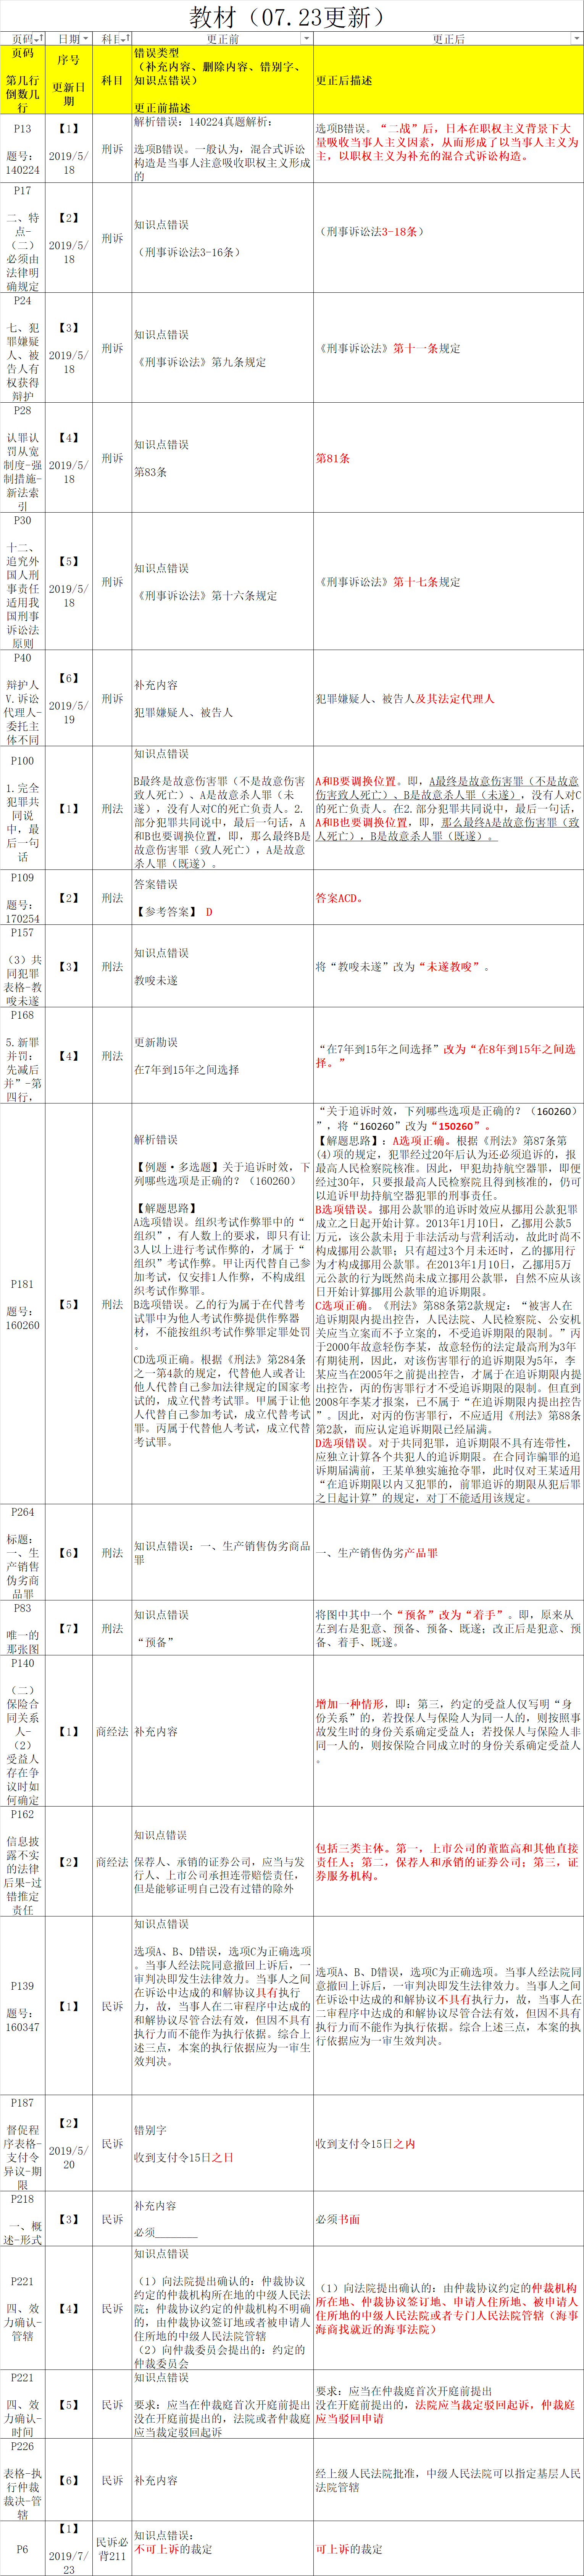The width and height of the screenshot is (584, 2576).
Task: Select the cell 可上诉的裁定
Action: click(449, 2548)
